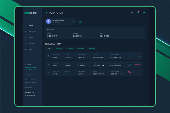170x113 pixels.
Task: Click the logout icon in header
Action: point(144,13)
